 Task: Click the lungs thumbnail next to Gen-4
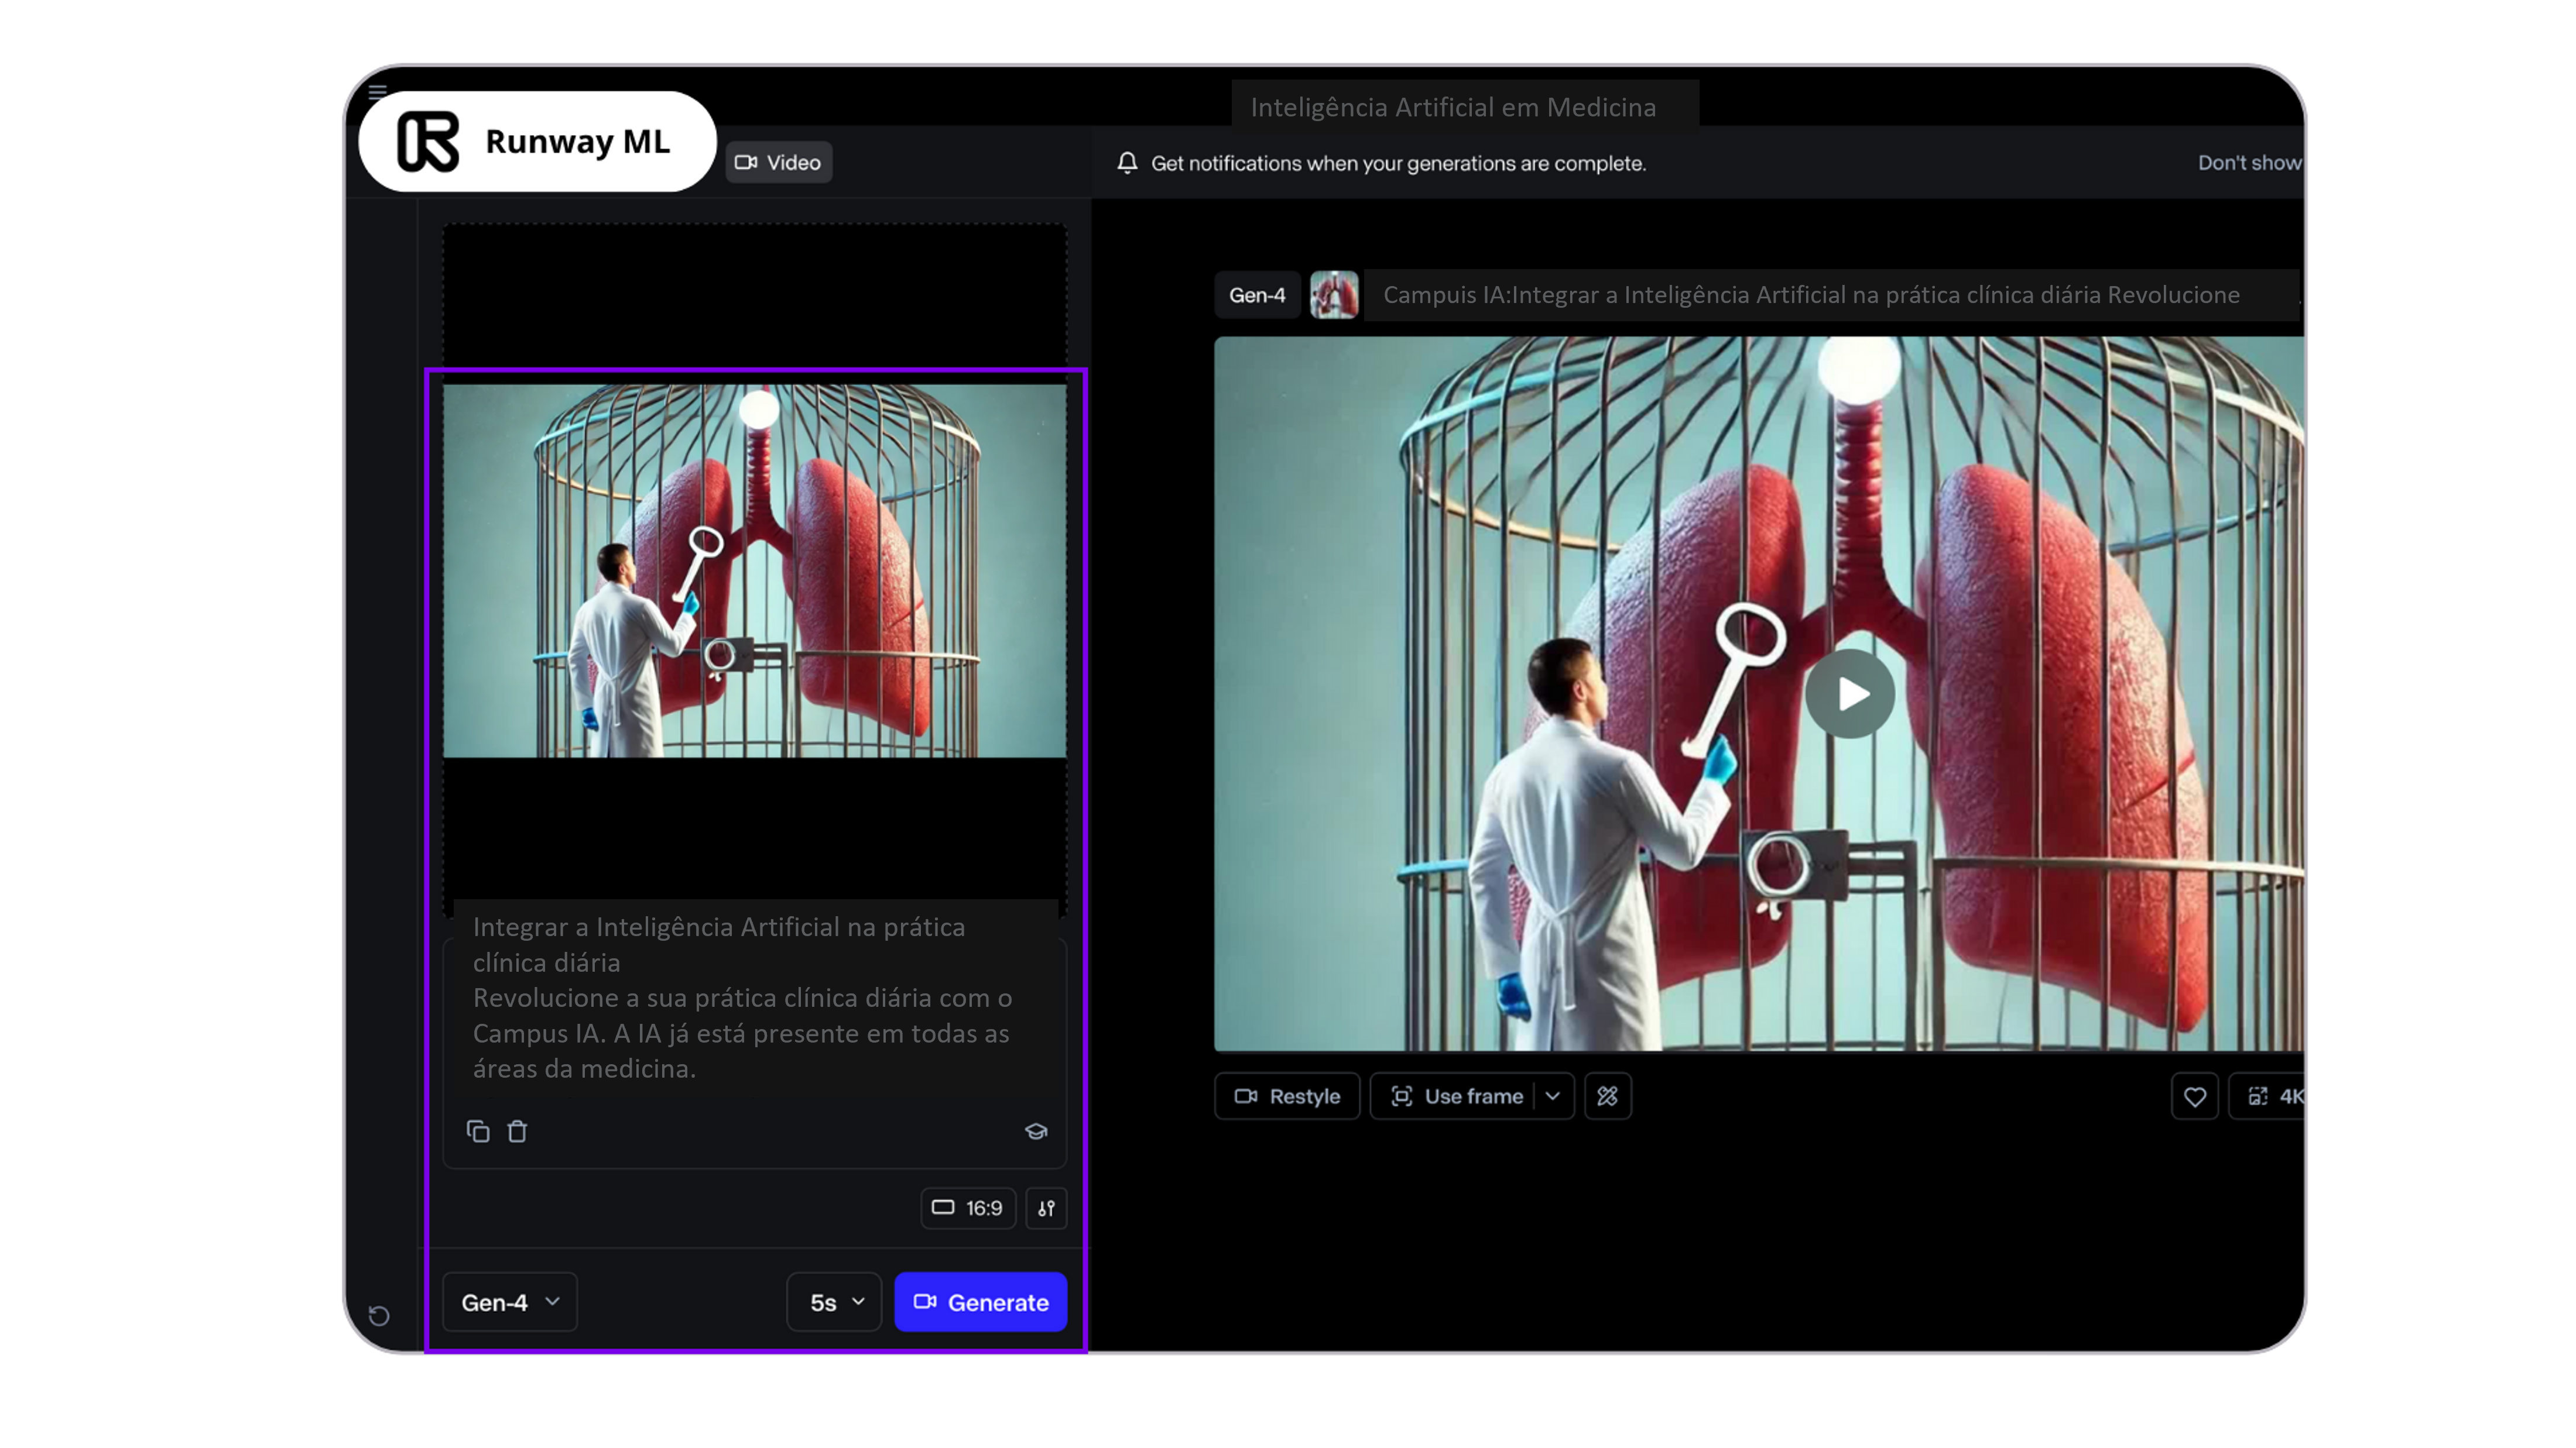[x=1334, y=295]
